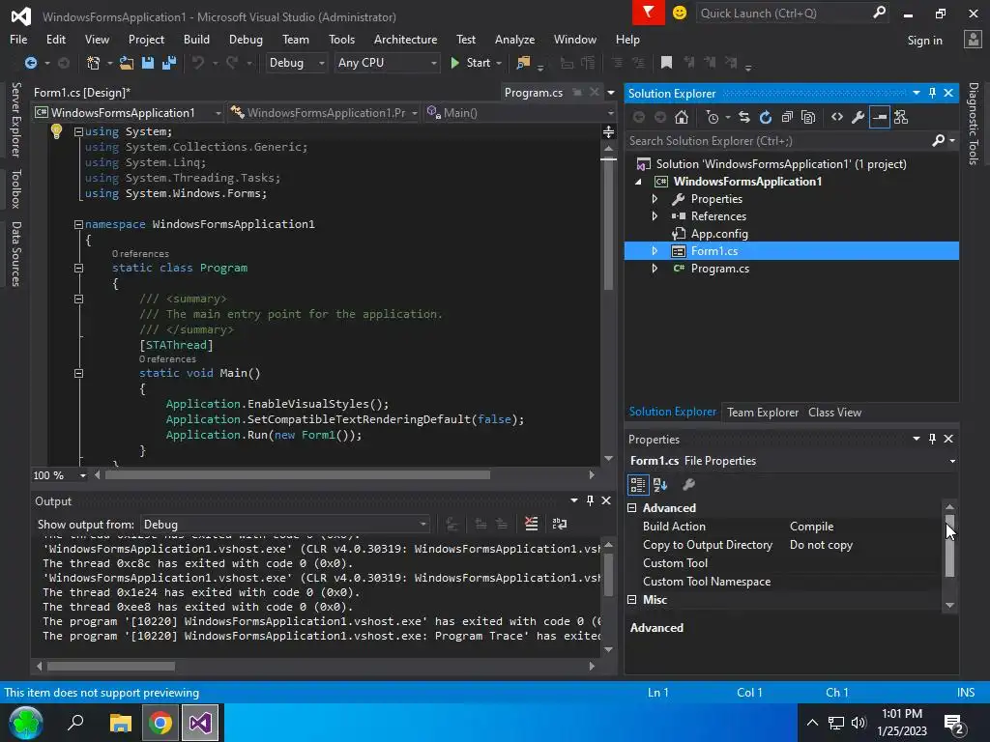Collapse the namespace WindowsFormsApplication1 code block

78,224
